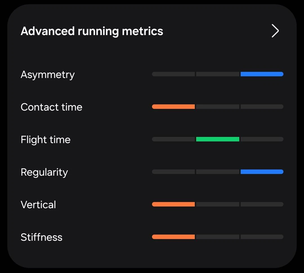Click the grey last segment of Vertical bar
The height and width of the screenshot is (273, 304).
[262, 204]
